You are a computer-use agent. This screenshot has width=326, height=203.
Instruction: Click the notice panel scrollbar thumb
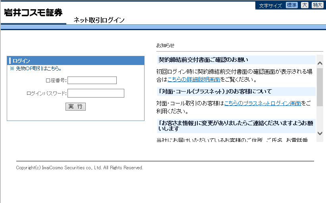click(320, 87)
